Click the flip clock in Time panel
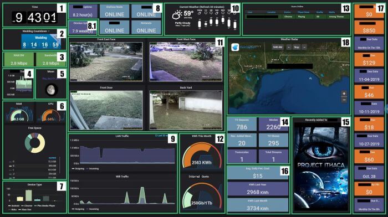Viewport: 388px width, 217px height. tap(34, 18)
